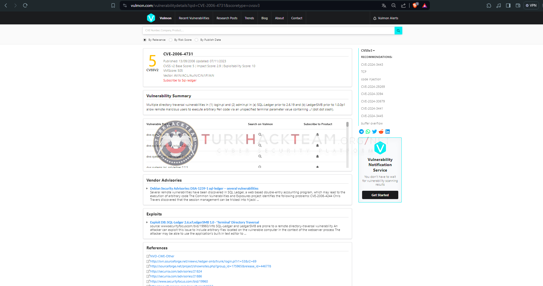Search Vulmon for sql-ledger 2.4.7

click(260, 156)
